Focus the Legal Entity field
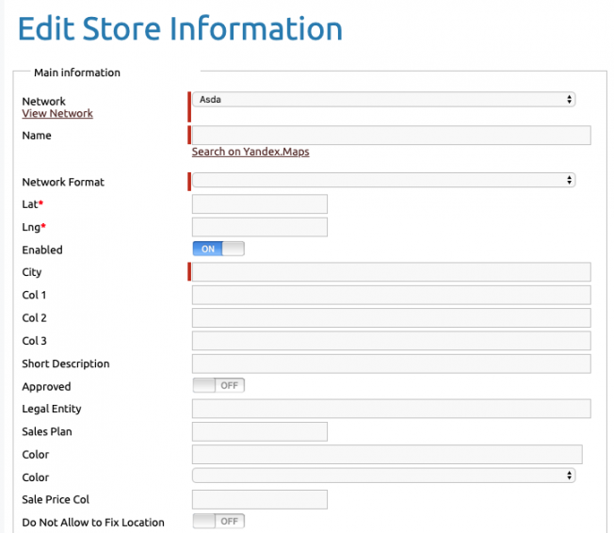 pos(392,409)
